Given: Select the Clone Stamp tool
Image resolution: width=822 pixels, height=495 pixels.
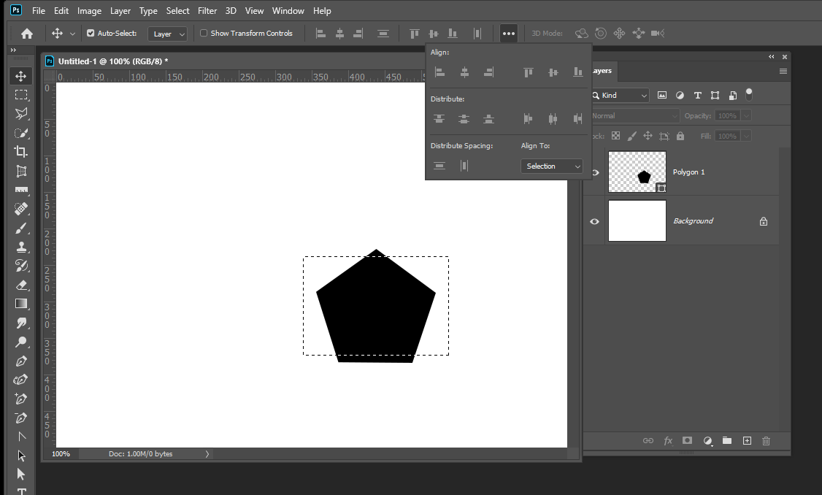Looking at the screenshot, I should 21,247.
